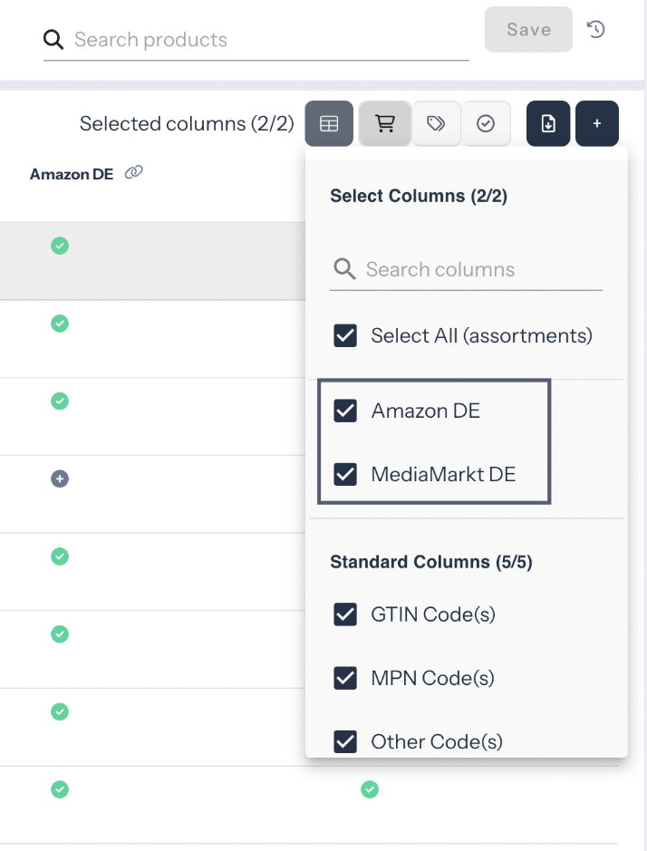This screenshot has width=647, height=851.
Task: Click the grey plus status icon in Amazon column
Action: [x=60, y=479]
